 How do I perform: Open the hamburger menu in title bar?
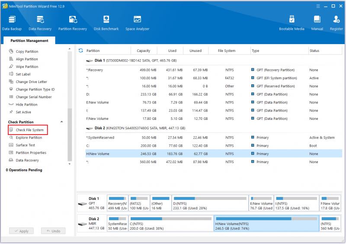tap(318, 6)
